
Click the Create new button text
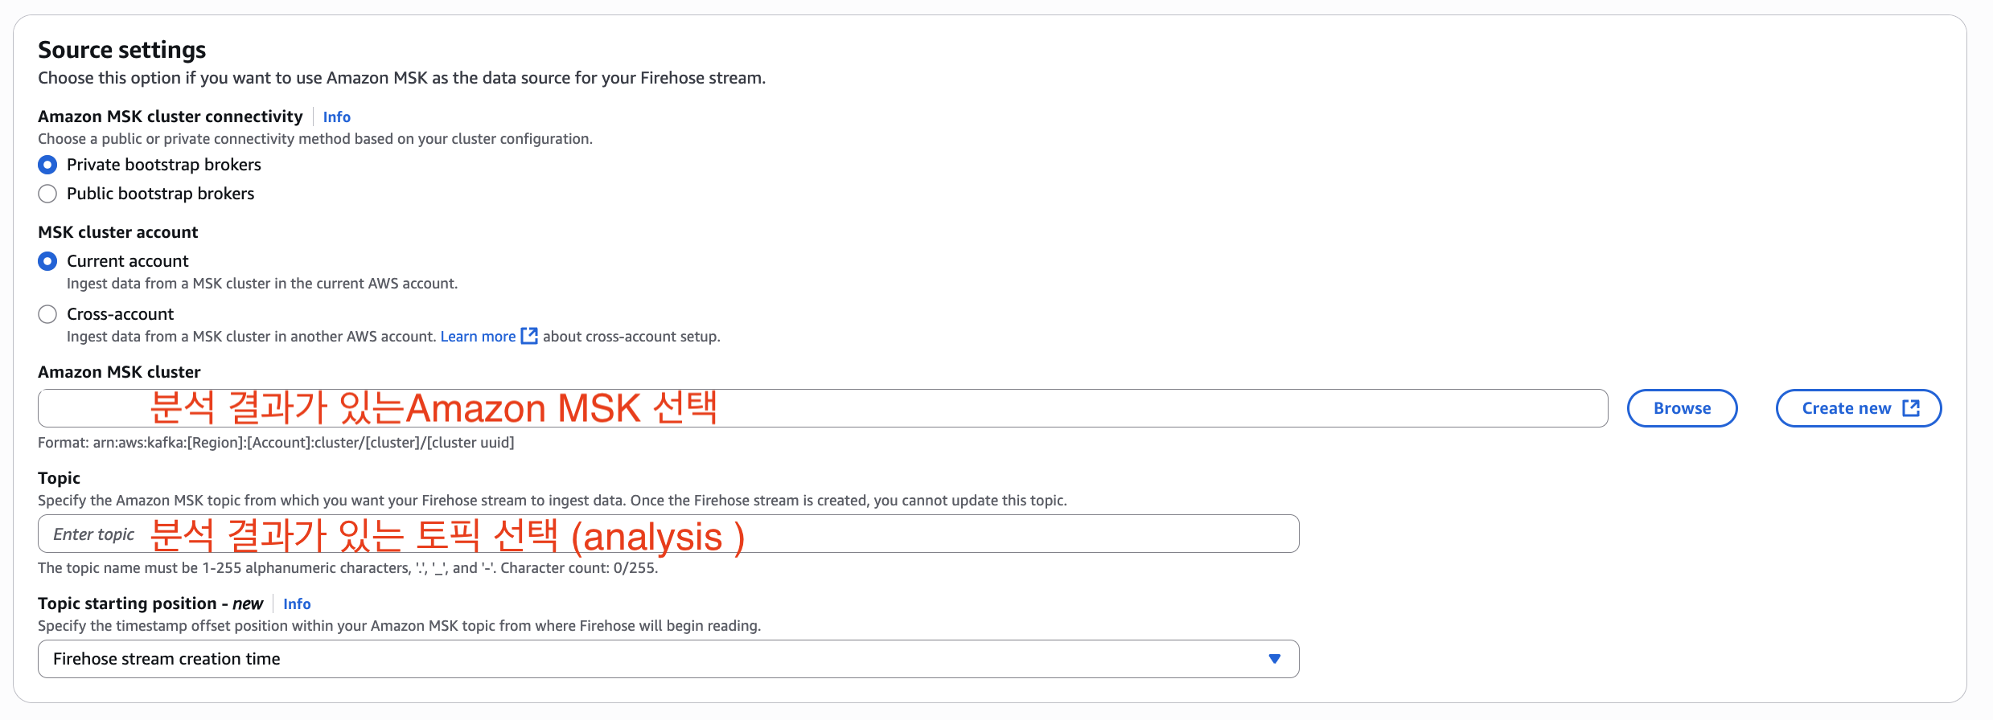pyautogui.click(x=1846, y=408)
